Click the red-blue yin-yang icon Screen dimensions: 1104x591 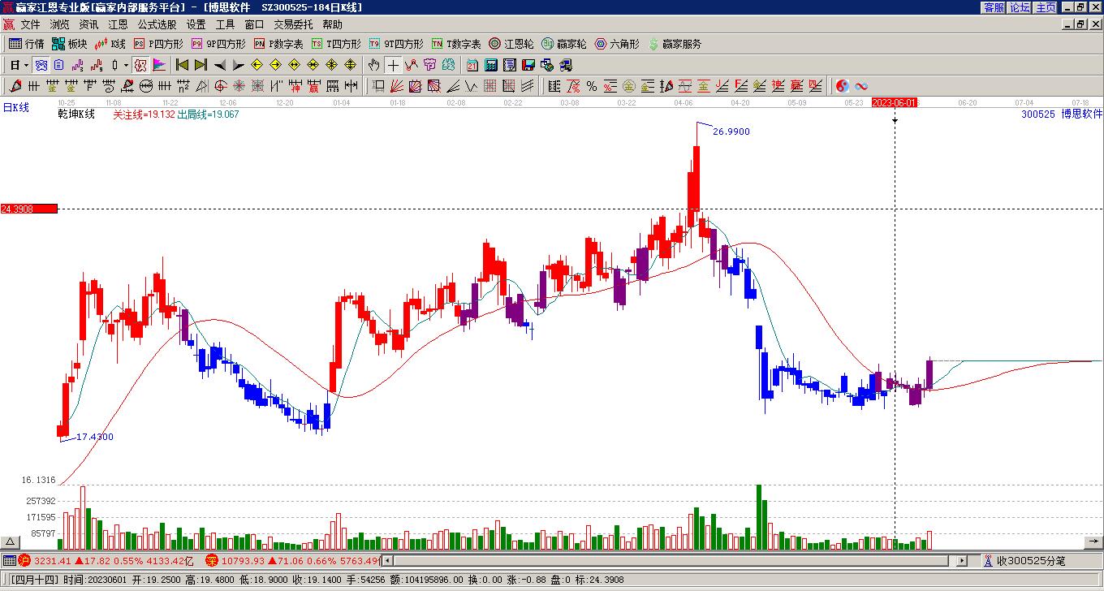842,86
